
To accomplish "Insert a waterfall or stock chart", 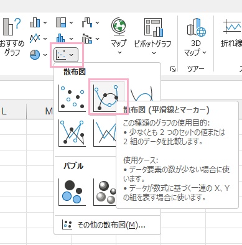I will pos(87,22).
